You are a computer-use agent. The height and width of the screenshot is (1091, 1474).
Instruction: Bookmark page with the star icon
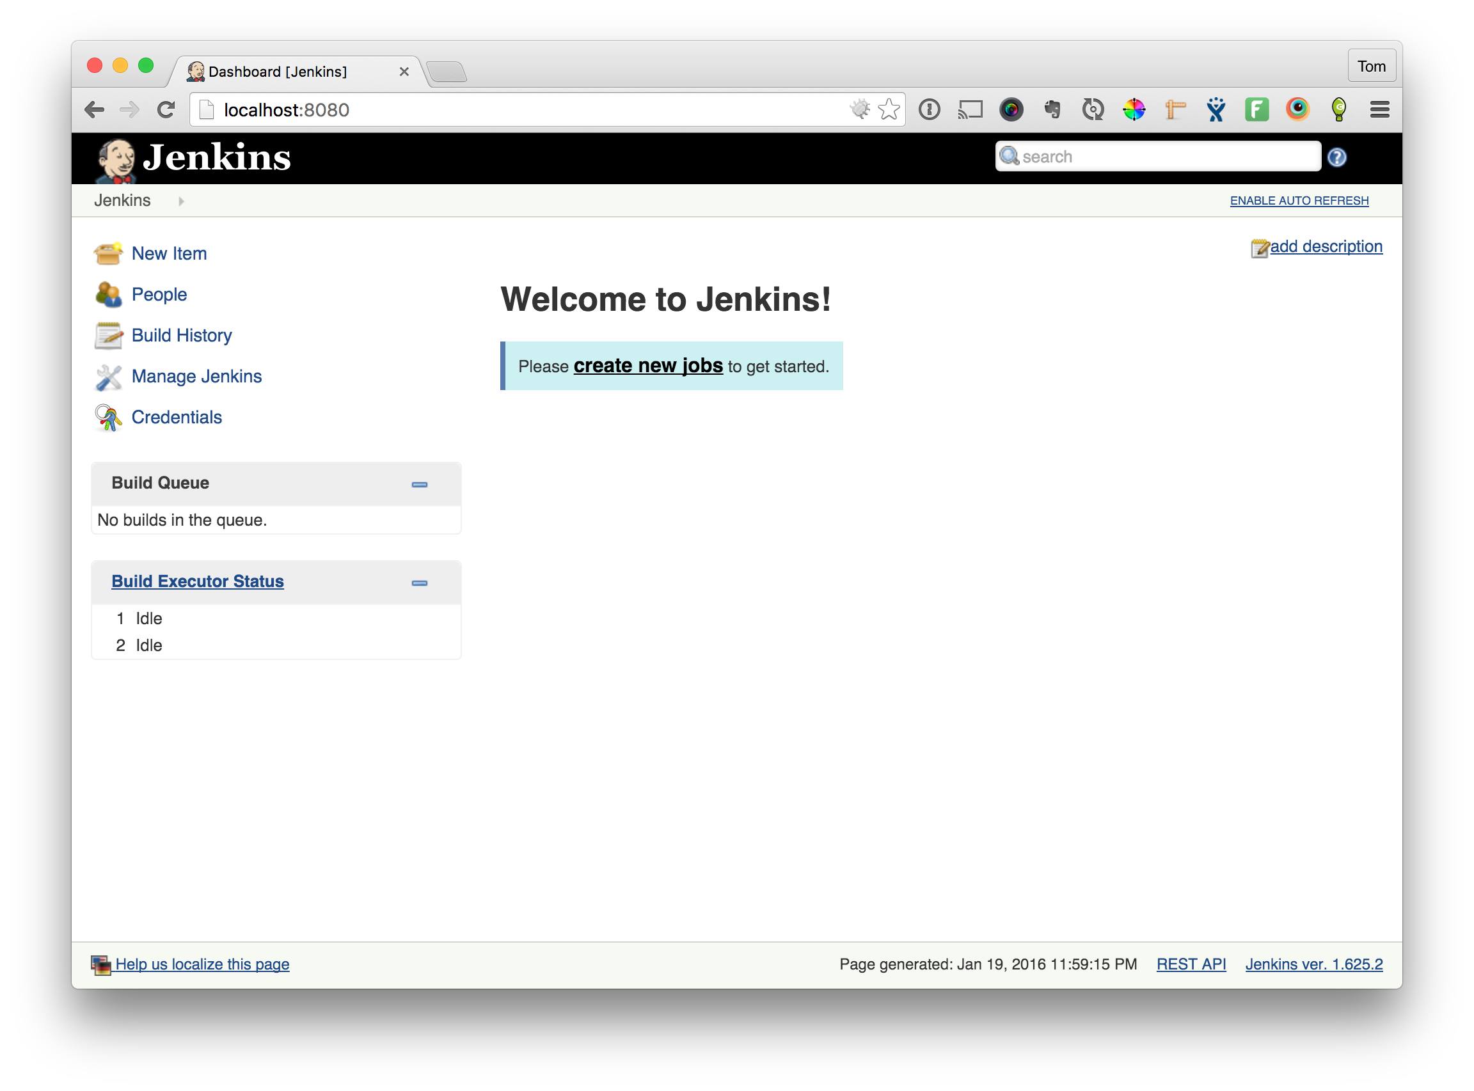point(889,109)
